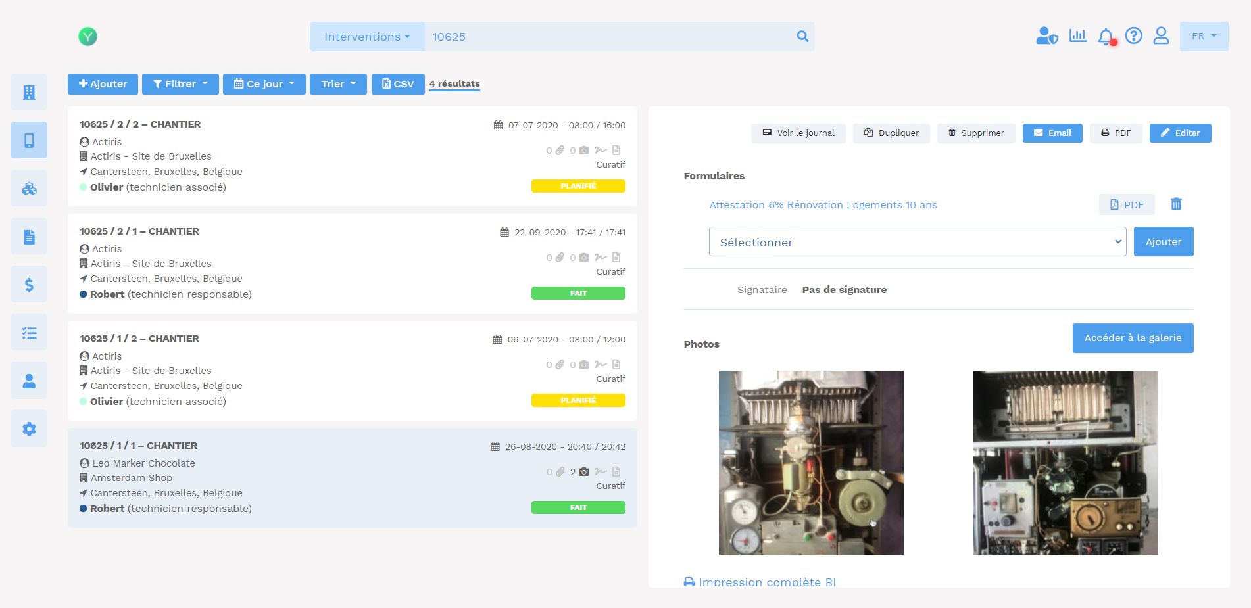Open the Ce jour date dropdown
Screen dimensions: 1251x608
click(x=264, y=84)
